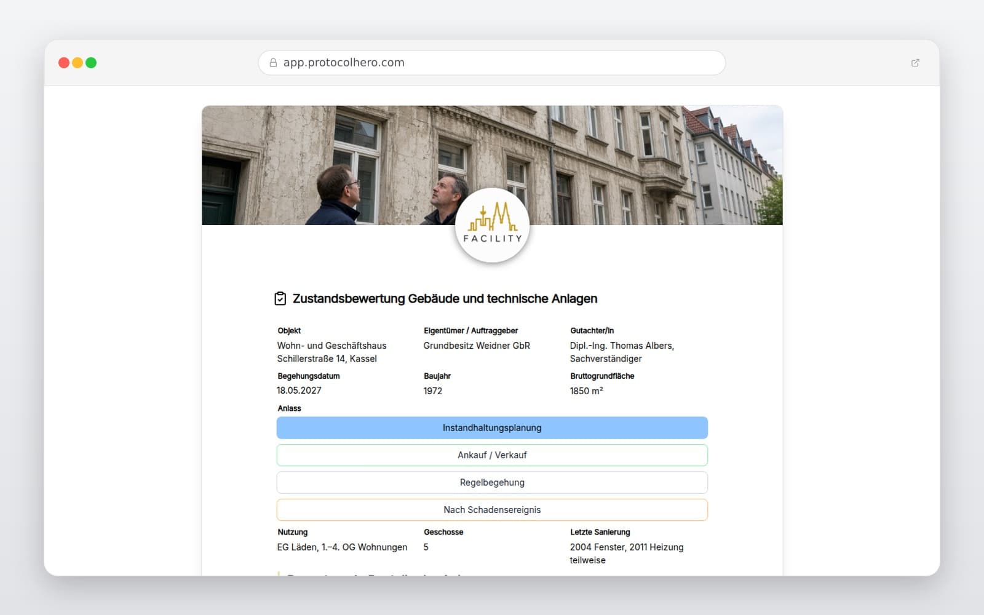Click the Geschosse label
Screen dimensions: 984x615
(x=443, y=533)
